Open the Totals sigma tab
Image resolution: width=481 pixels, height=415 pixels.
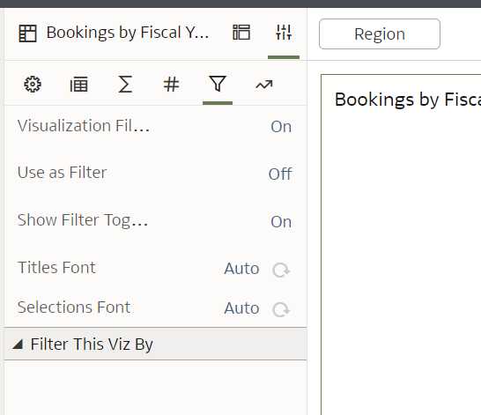125,85
